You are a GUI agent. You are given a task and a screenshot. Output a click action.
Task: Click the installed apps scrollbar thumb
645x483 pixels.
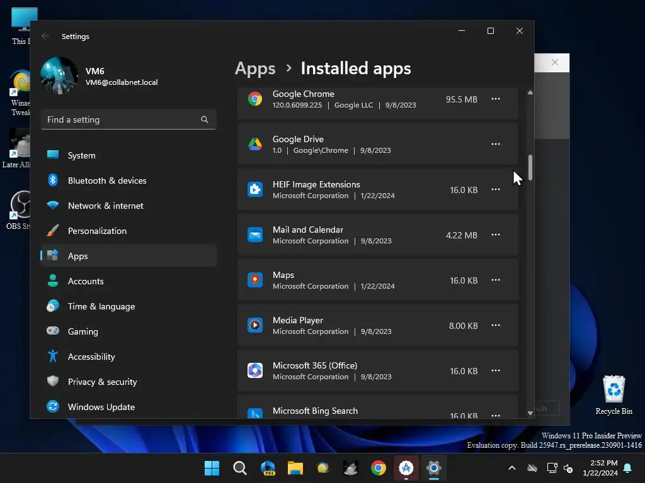[530, 167]
